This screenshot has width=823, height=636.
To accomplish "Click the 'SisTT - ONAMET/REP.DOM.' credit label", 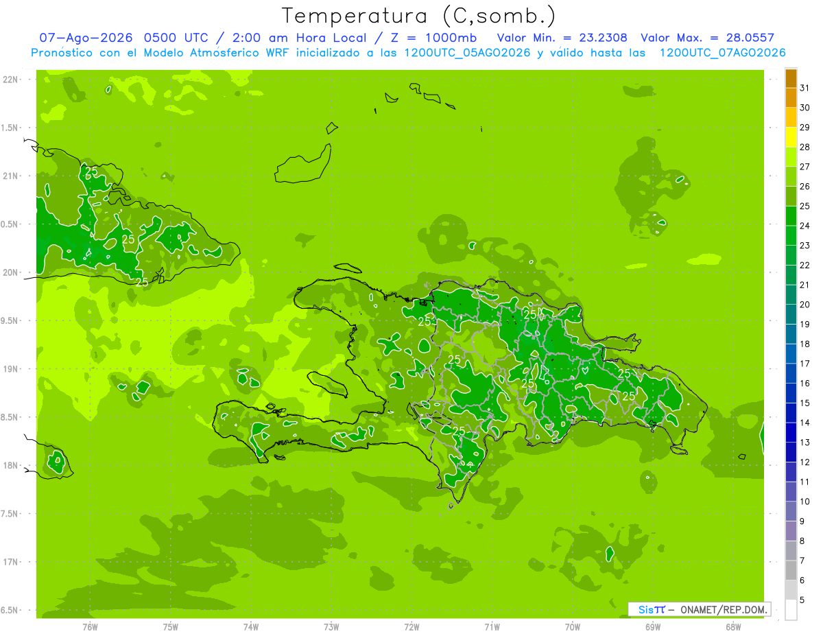I will (700, 609).
